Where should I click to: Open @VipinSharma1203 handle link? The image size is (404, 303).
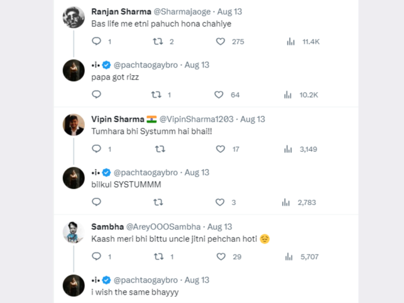pos(196,119)
